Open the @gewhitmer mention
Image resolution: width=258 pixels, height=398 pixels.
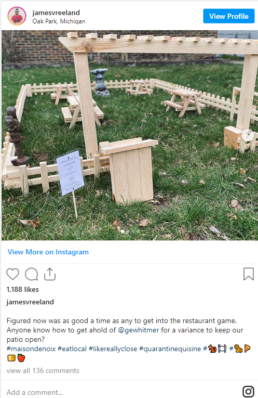[x=139, y=330]
